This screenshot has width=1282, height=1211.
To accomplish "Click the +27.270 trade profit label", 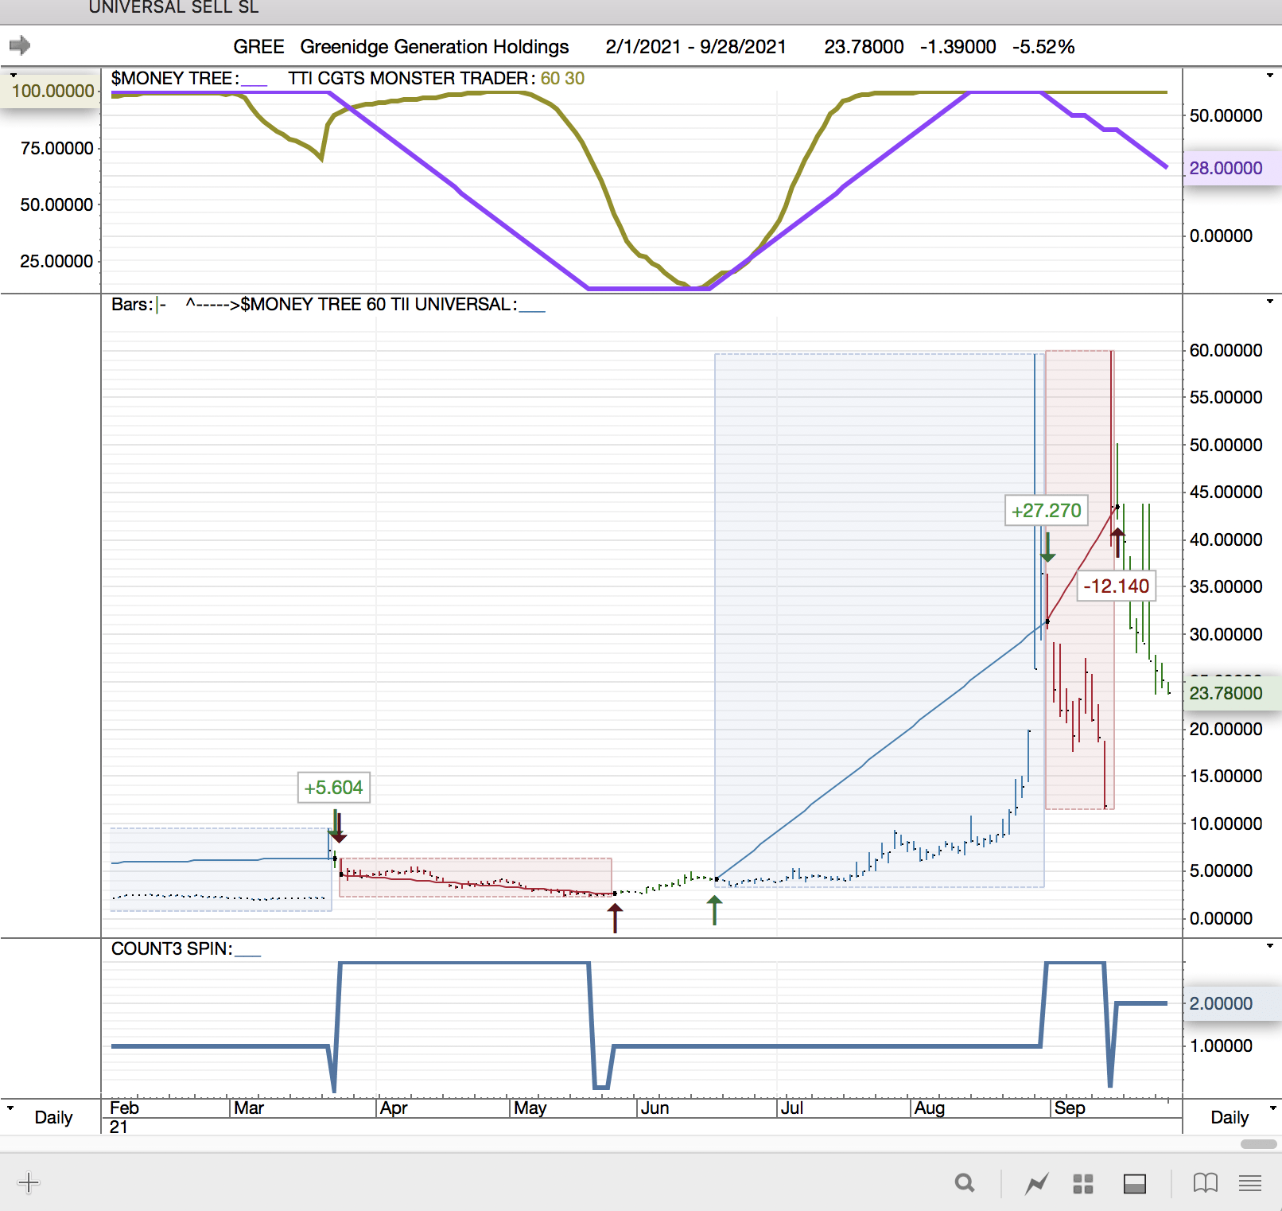I will (x=1046, y=511).
